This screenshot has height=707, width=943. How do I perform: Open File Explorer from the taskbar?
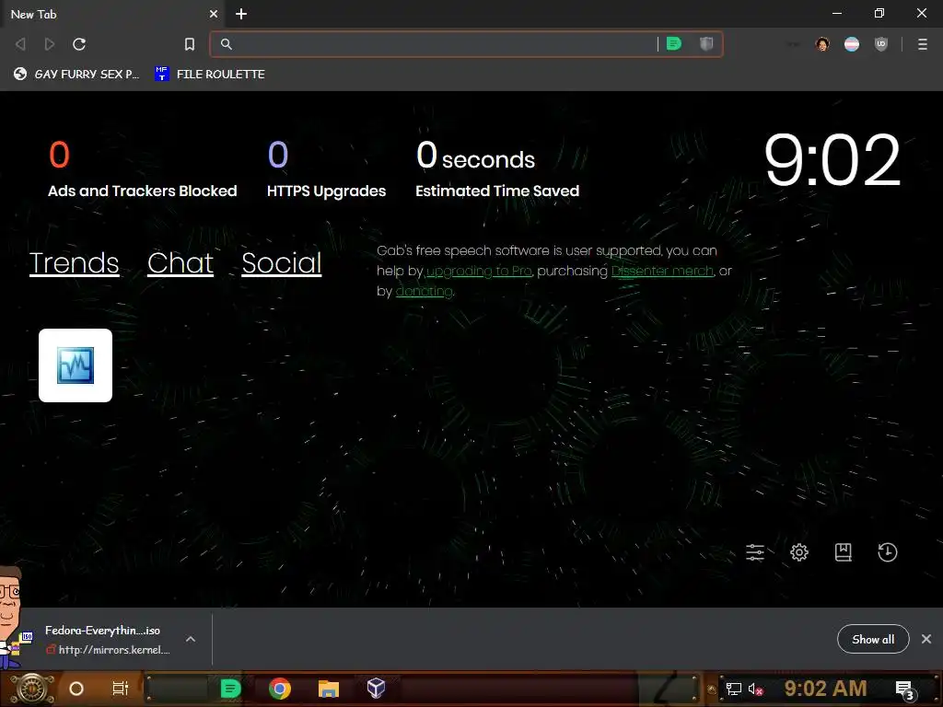[x=329, y=689]
